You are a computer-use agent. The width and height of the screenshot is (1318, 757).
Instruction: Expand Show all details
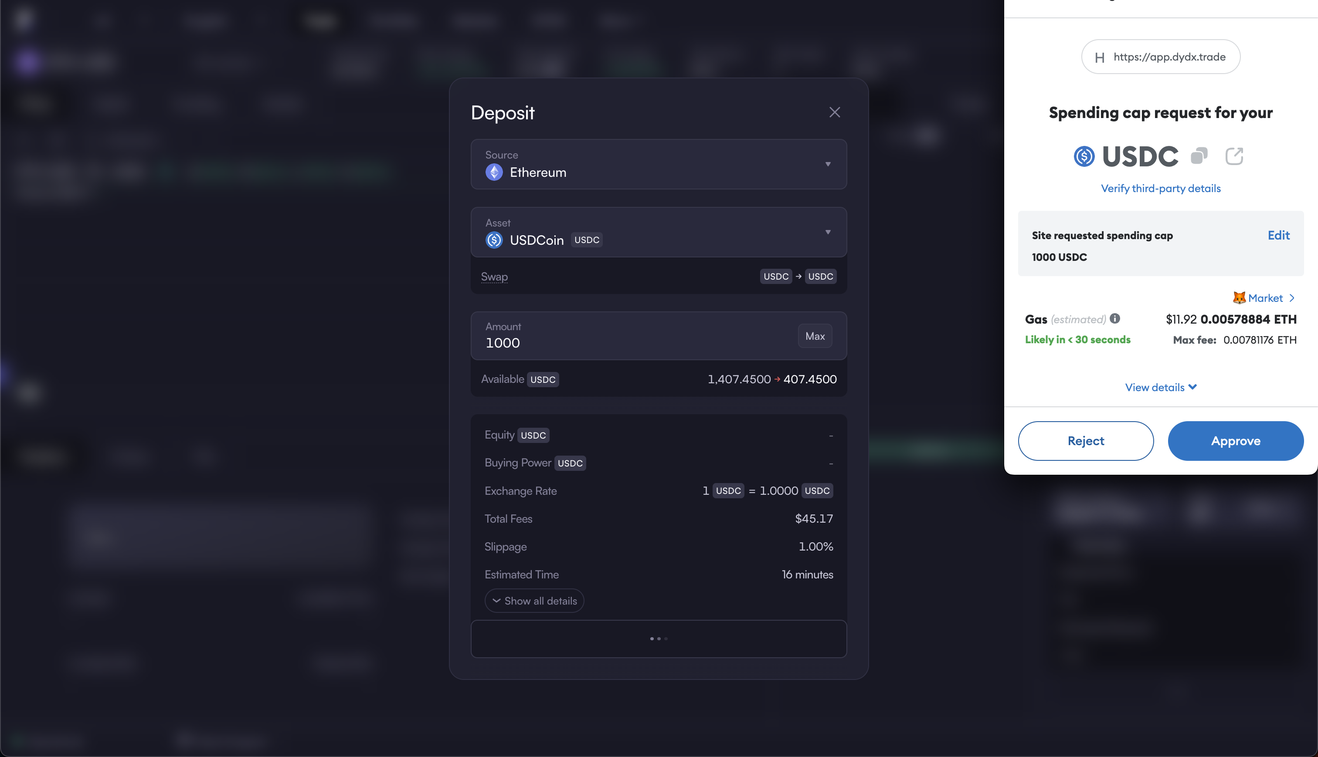coord(534,601)
